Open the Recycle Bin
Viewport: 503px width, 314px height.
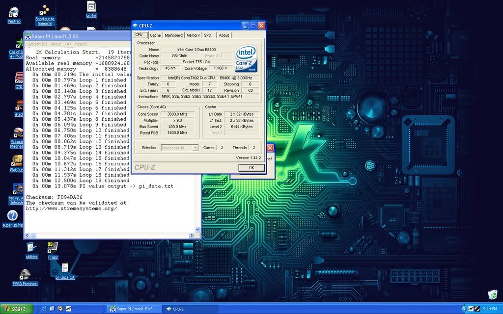coord(492,294)
